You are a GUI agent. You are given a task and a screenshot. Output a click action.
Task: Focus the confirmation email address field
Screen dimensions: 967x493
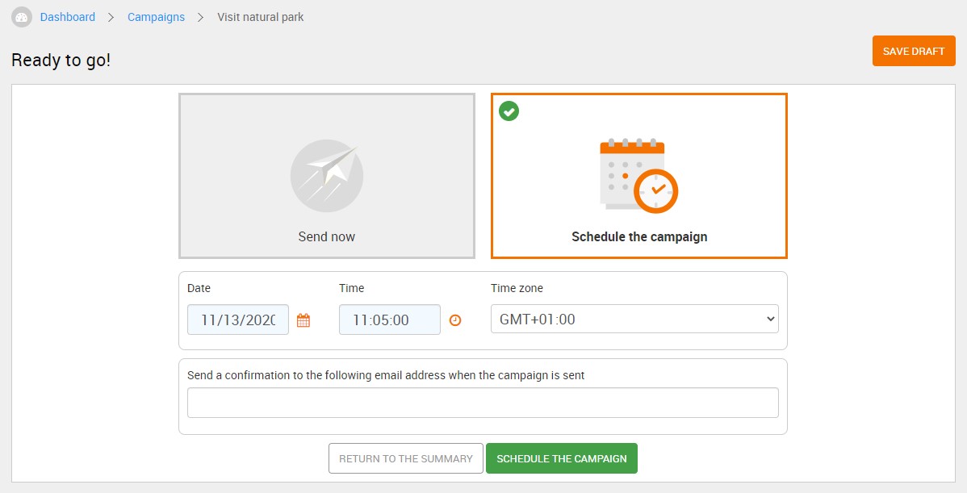[483, 403]
